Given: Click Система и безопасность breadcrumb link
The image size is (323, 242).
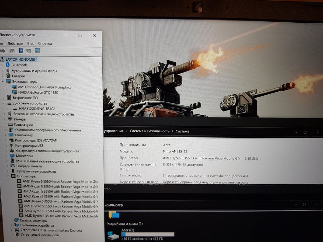Looking at the screenshot, I should (x=150, y=131).
